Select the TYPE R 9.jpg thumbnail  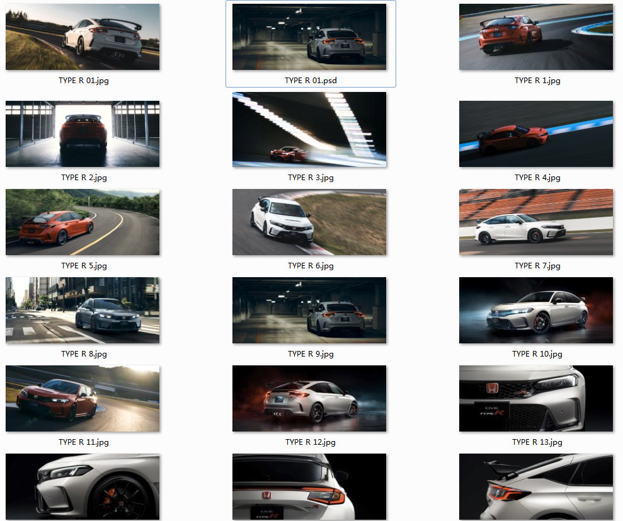(x=309, y=310)
